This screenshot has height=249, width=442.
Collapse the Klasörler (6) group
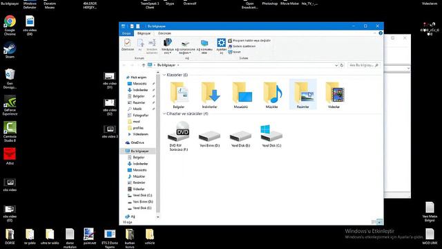pos(164,75)
